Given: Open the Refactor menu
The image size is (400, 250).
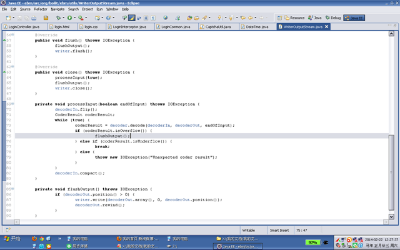Looking at the screenshot, I should (41, 9).
